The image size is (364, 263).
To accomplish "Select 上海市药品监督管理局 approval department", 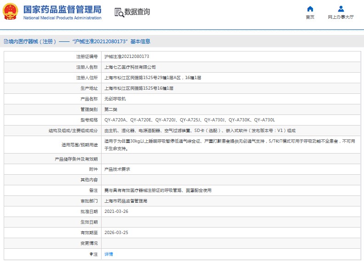I will [126, 201].
